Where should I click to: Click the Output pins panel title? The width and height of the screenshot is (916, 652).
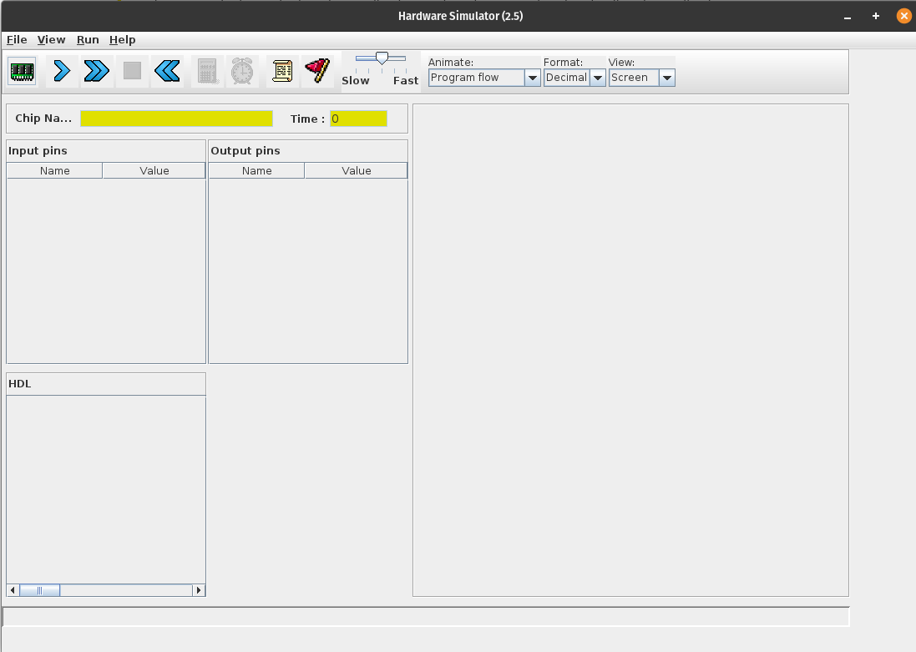[245, 151]
